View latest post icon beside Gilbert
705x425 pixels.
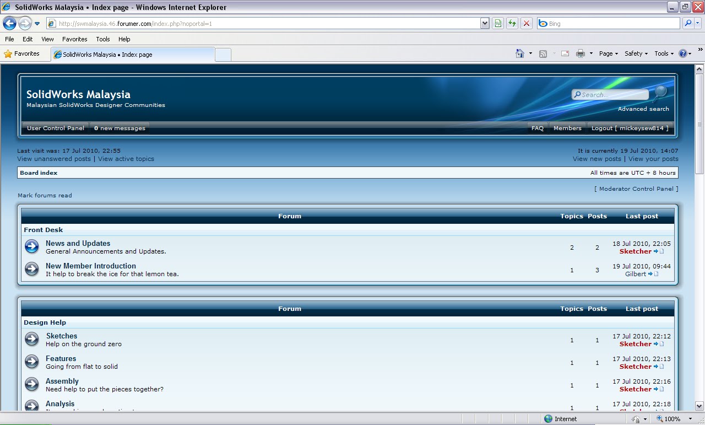[653, 274]
